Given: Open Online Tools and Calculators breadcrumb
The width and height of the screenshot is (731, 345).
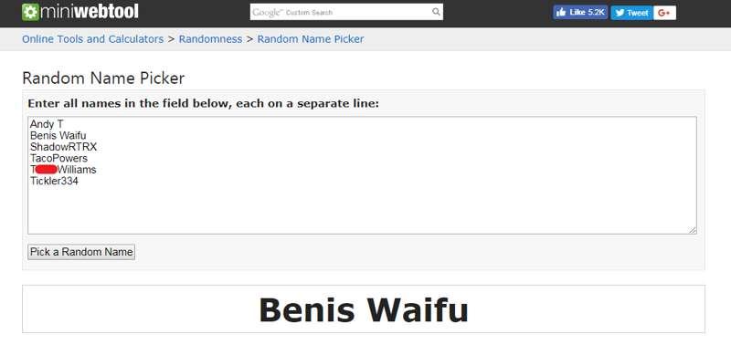Looking at the screenshot, I should click(x=93, y=39).
